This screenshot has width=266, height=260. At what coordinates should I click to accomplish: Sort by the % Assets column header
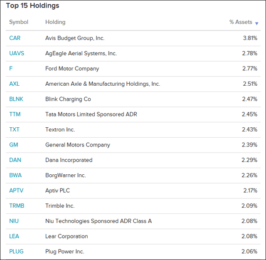coord(240,22)
